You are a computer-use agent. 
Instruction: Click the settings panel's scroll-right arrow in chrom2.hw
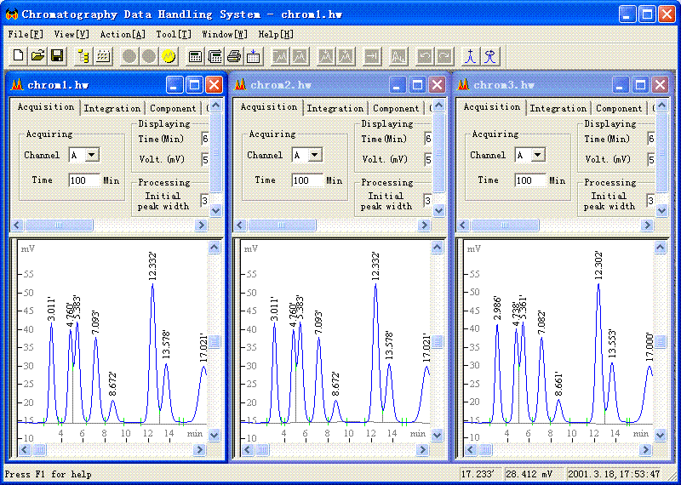[x=424, y=225]
